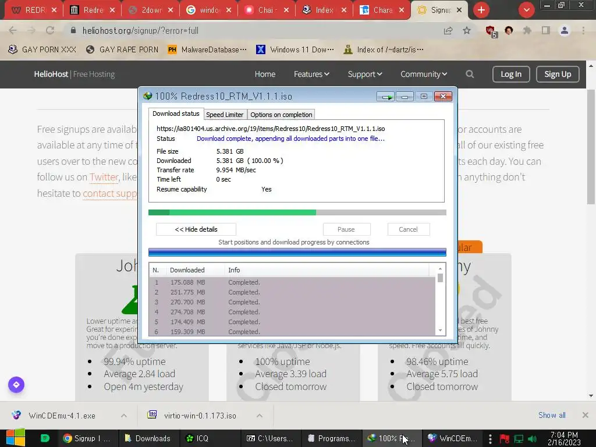Click Show all downloads
This screenshot has height=447, width=596.
552,415
